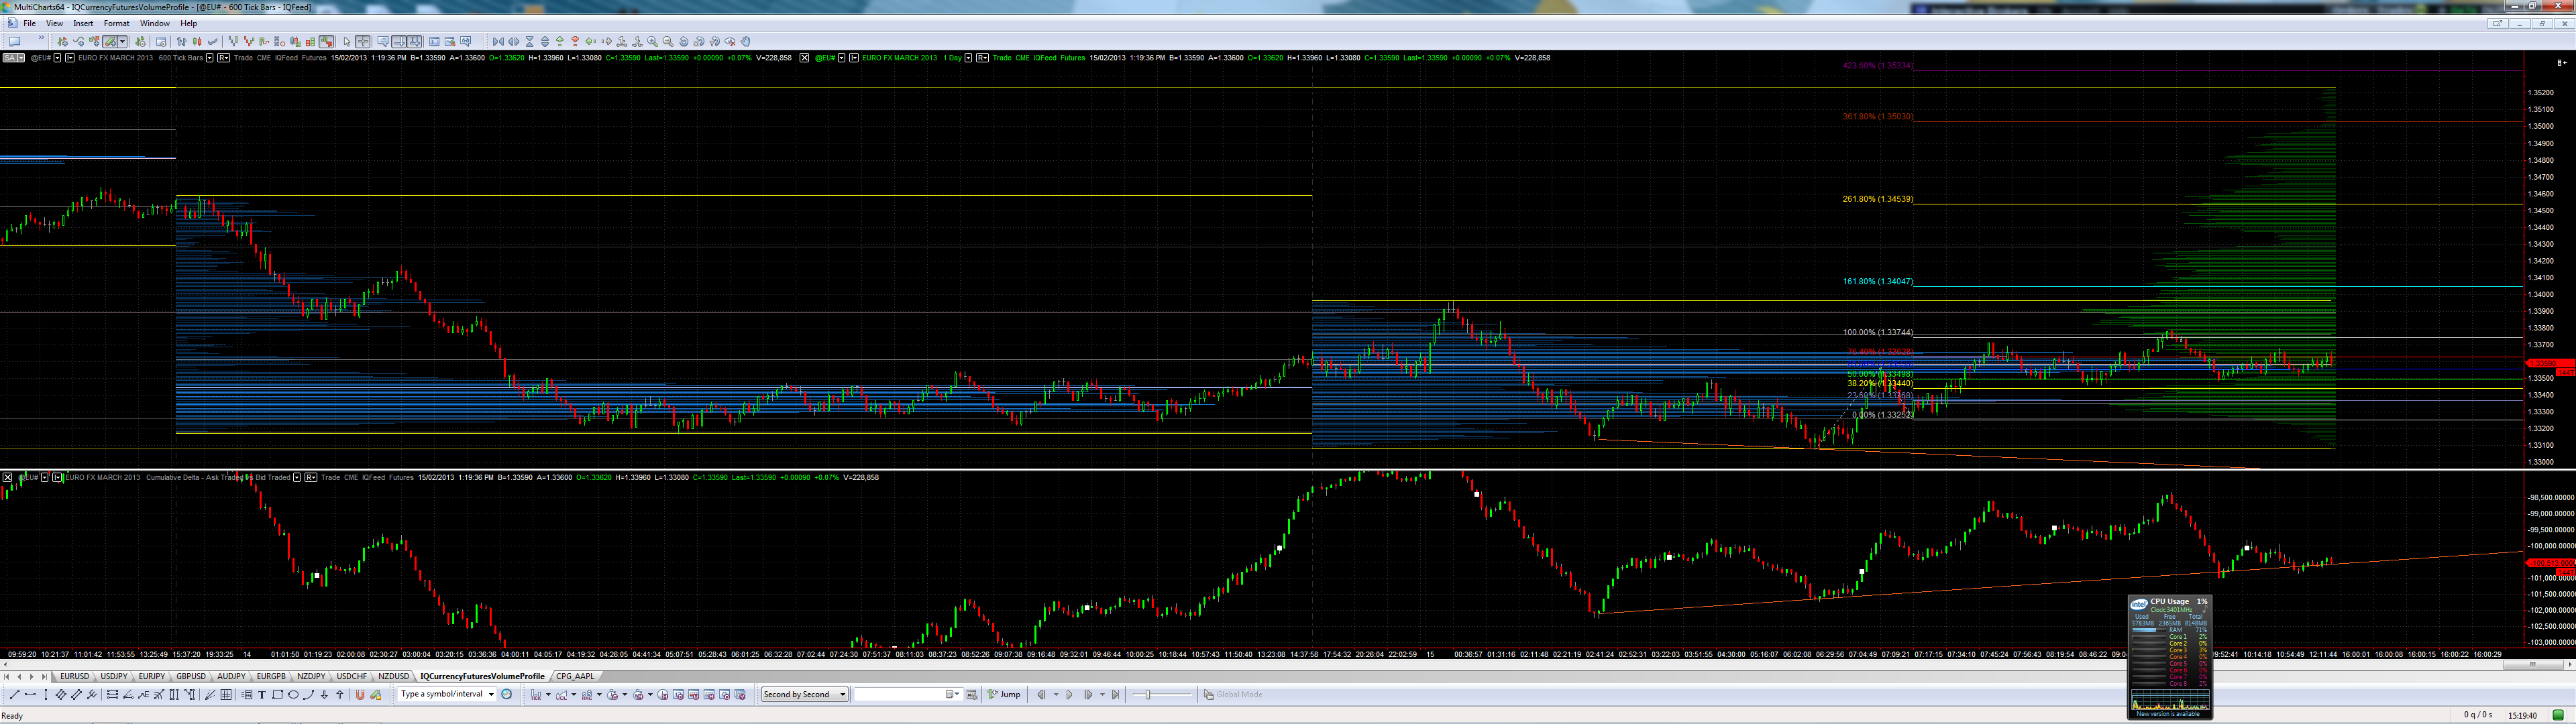Open the Insert menu

tap(83, 23)
